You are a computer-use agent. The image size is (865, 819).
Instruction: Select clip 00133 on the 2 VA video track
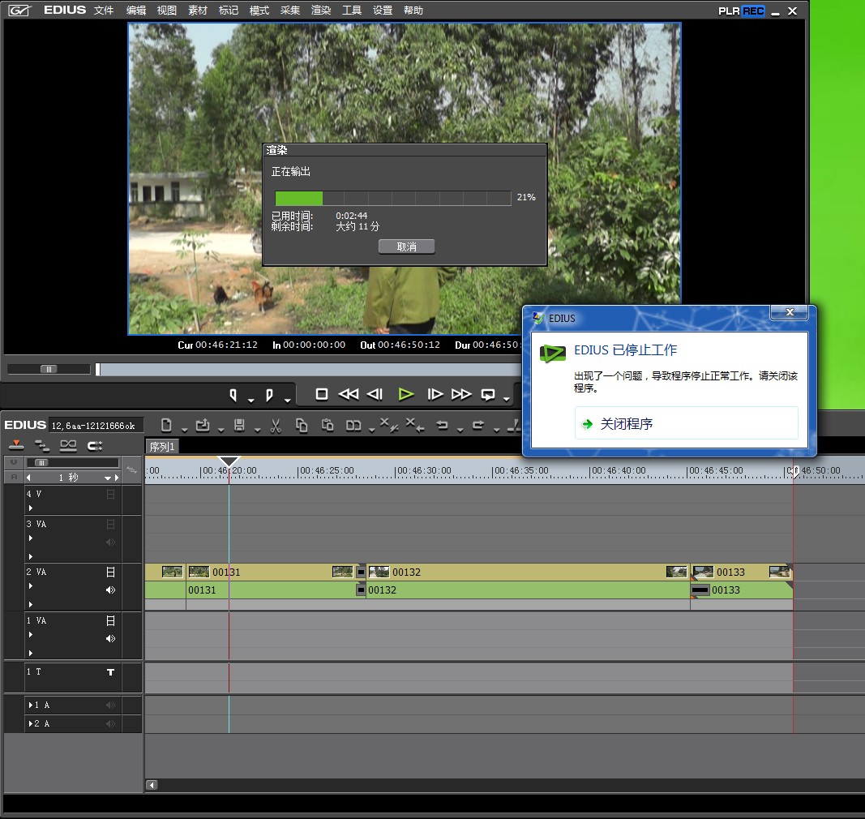pos(742,572)
